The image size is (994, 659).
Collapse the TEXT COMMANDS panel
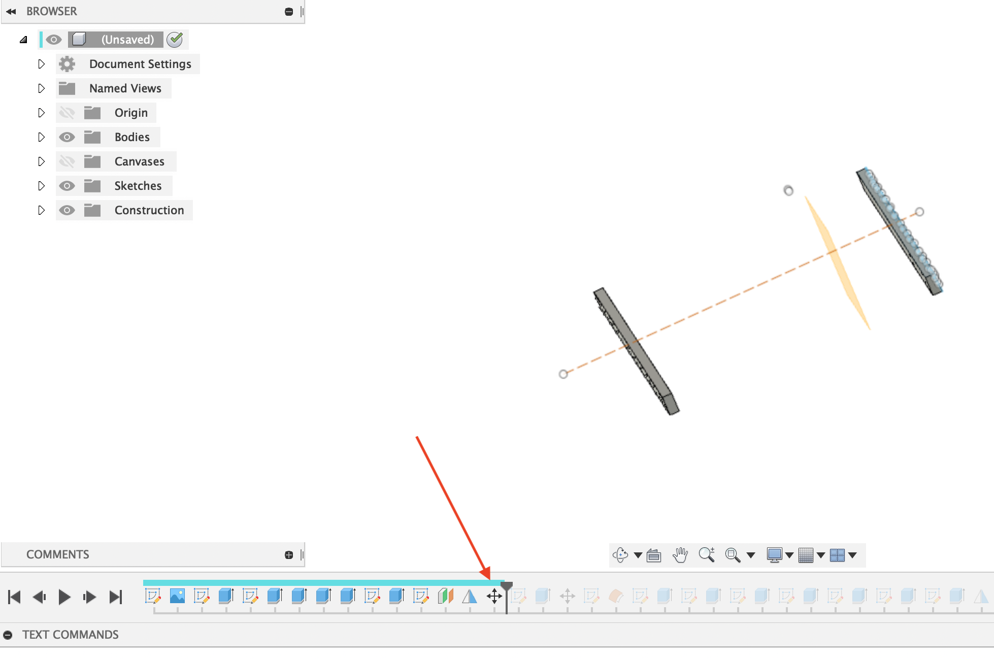pos(8,635)
